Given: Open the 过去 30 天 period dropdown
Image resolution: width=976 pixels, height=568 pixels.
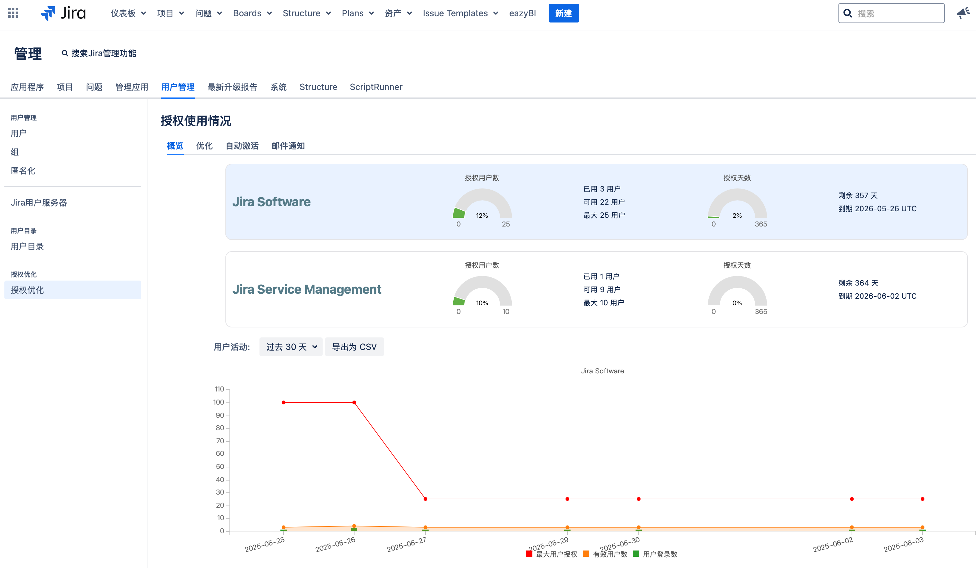Looking at the screenshot, I should point(291,347).
